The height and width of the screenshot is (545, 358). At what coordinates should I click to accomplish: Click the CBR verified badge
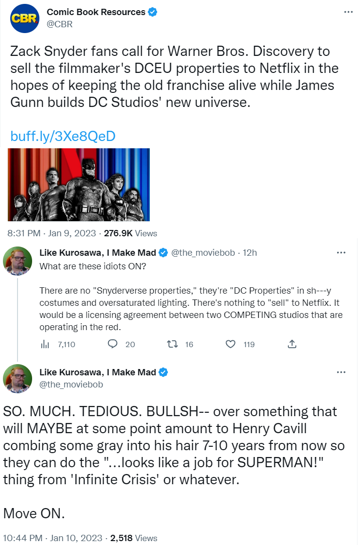pyautogui.click(x=153, y=12)
